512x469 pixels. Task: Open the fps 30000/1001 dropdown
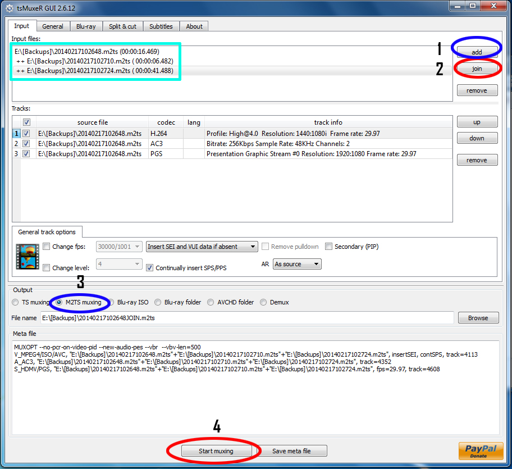119,247
